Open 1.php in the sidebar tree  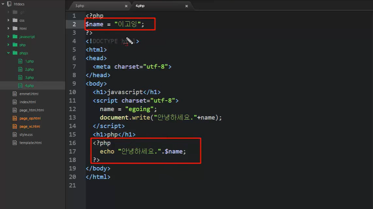click(x=29, y=62)
